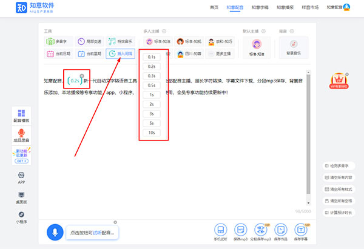Open the user account avatar menu
The height and width of the screenshot is (249, 364).
pyautogui.click(x=346, y=7)
